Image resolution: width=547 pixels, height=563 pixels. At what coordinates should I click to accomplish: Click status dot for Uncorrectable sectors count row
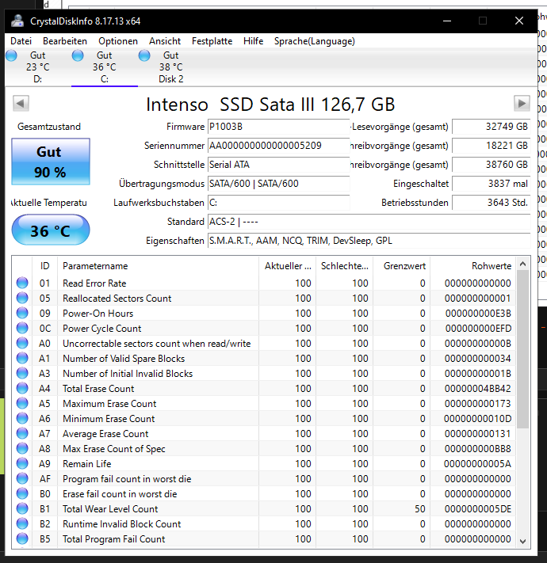(x=22, y=343)
